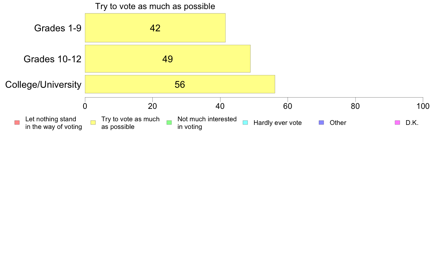
Task: Click the magenta 'D.K.' legend swatch
Action: pyautogui.click(x=397, y=123)
